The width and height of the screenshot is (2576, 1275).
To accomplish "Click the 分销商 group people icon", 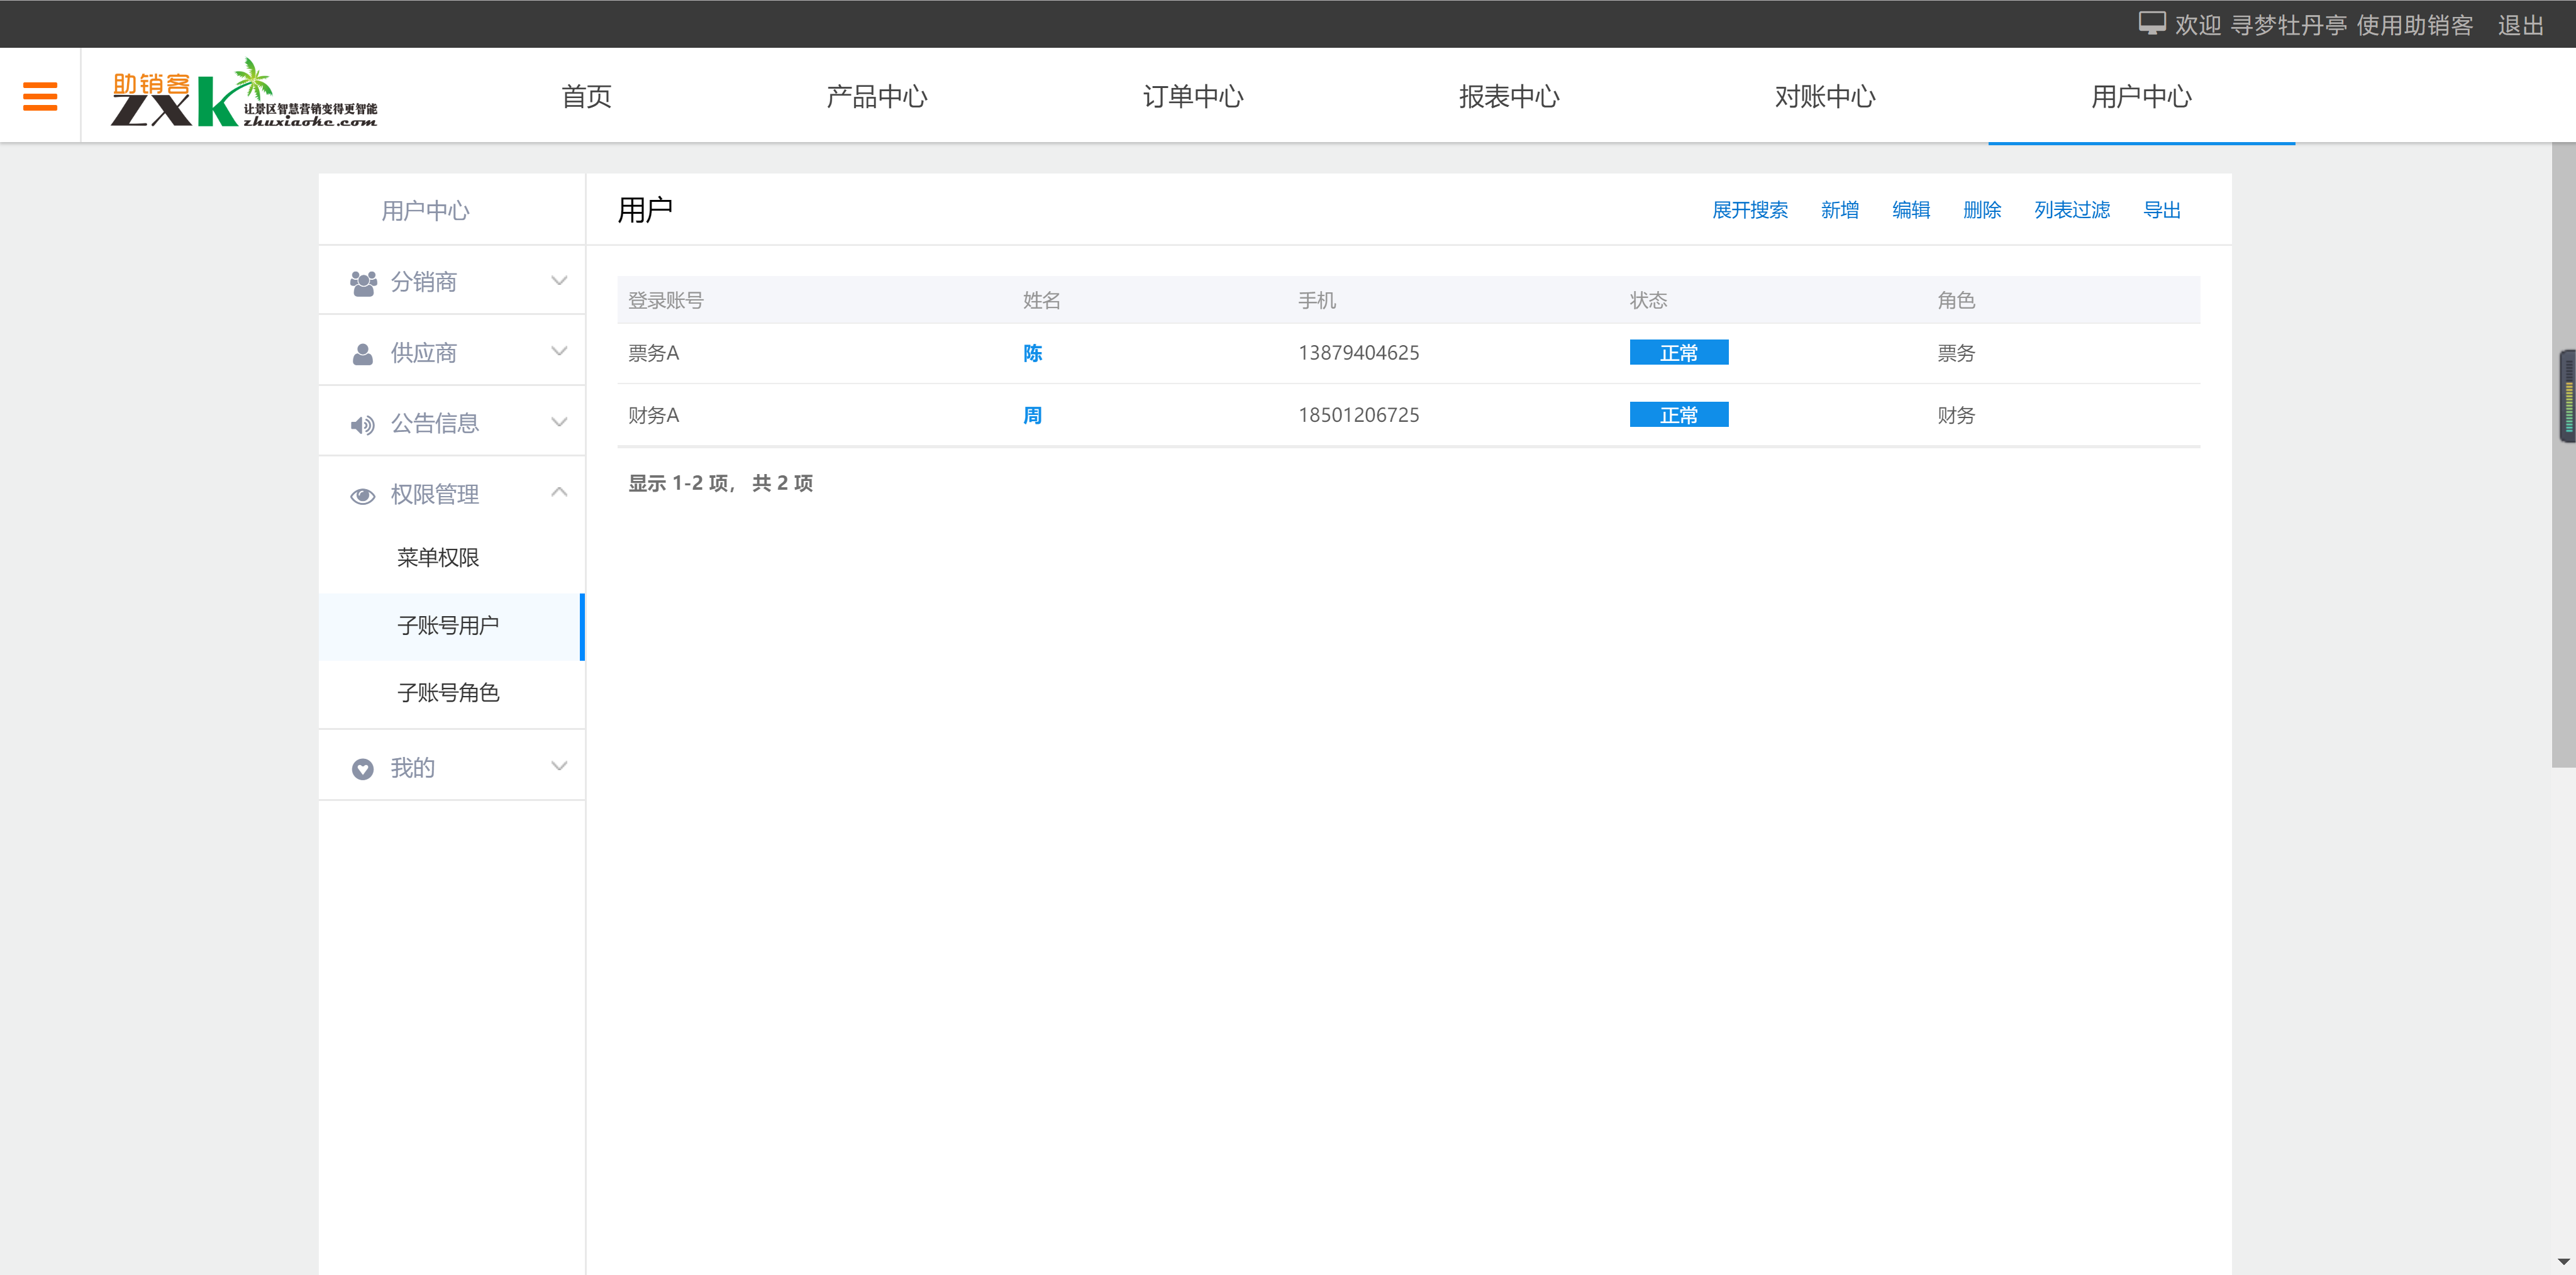I will 363,283.
